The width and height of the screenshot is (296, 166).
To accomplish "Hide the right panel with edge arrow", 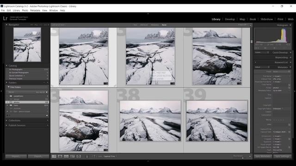I will click(x=295, y=91).
